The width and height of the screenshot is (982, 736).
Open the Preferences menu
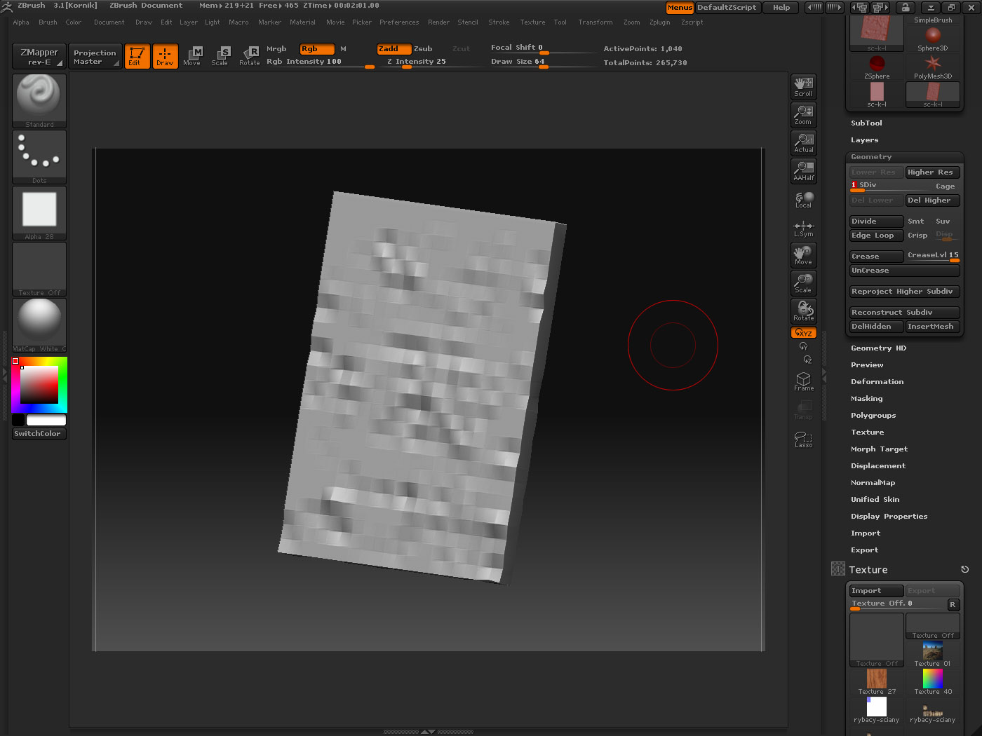[x=398, y=22]
